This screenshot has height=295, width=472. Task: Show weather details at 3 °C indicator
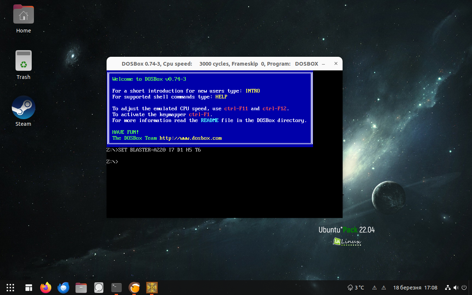[356, 288]
